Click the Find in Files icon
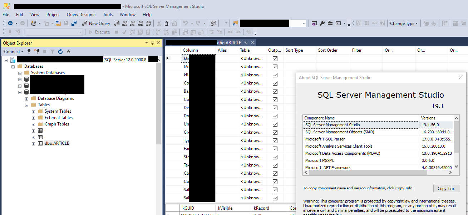468x215 pixels. click(x=235, y=23)
